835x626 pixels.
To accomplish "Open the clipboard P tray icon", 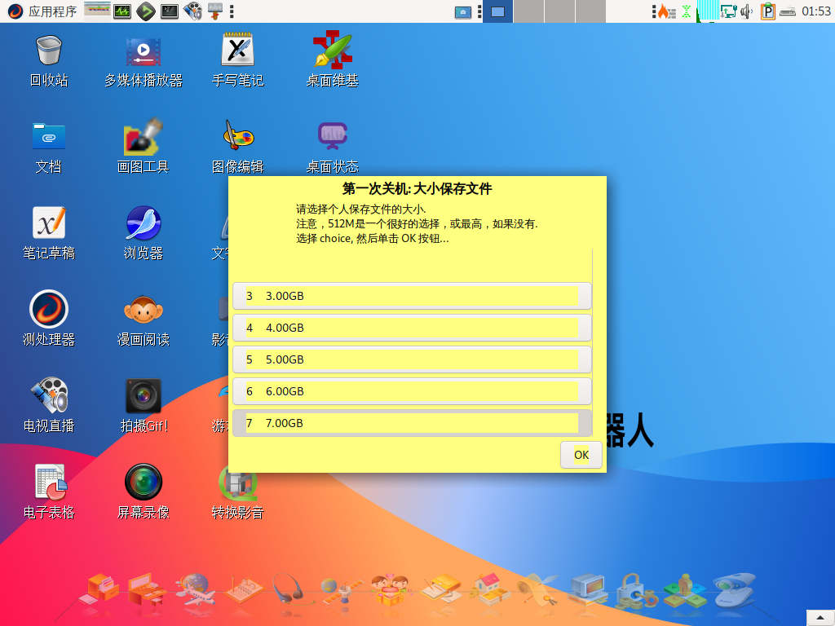I will coord(767,11).
